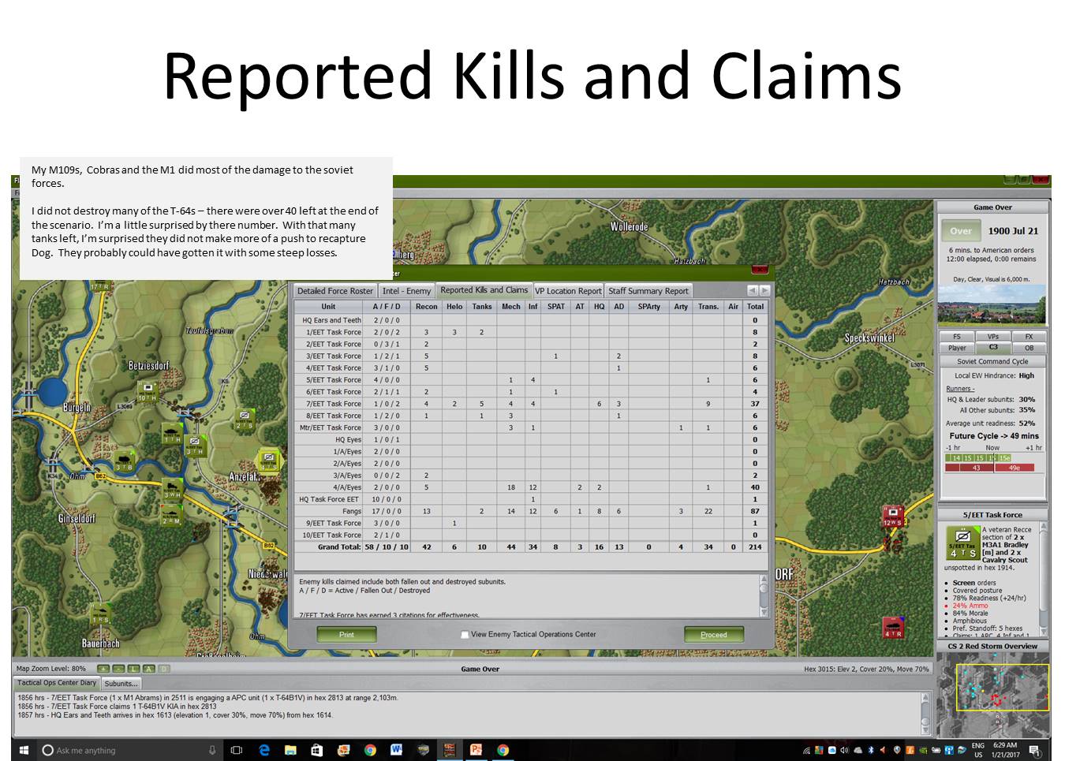Click the 7/EET Task Force table row
1065x761 pixels.
pyautogui.click(x=529, y=404)
